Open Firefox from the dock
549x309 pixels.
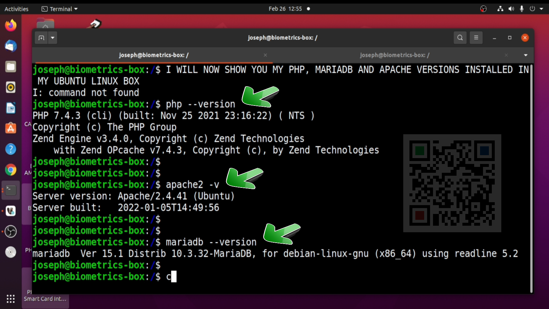(x=10, y=25)
